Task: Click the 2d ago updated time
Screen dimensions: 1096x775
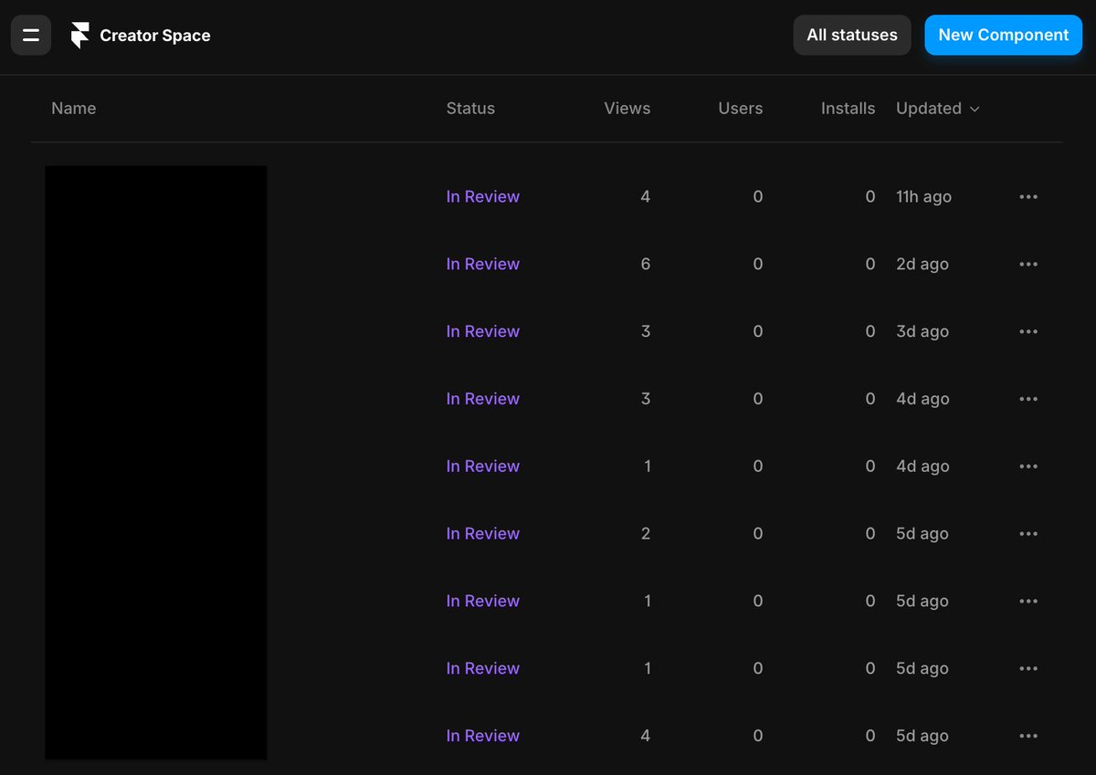Action: (x=922, y=265)
